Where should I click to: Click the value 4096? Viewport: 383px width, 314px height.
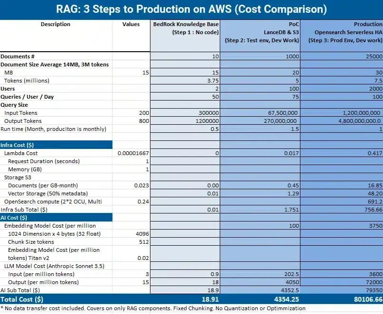click(x=142, y=234)
